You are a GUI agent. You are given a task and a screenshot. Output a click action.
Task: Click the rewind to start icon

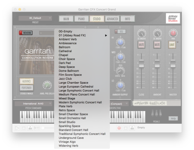click(37, 128)
